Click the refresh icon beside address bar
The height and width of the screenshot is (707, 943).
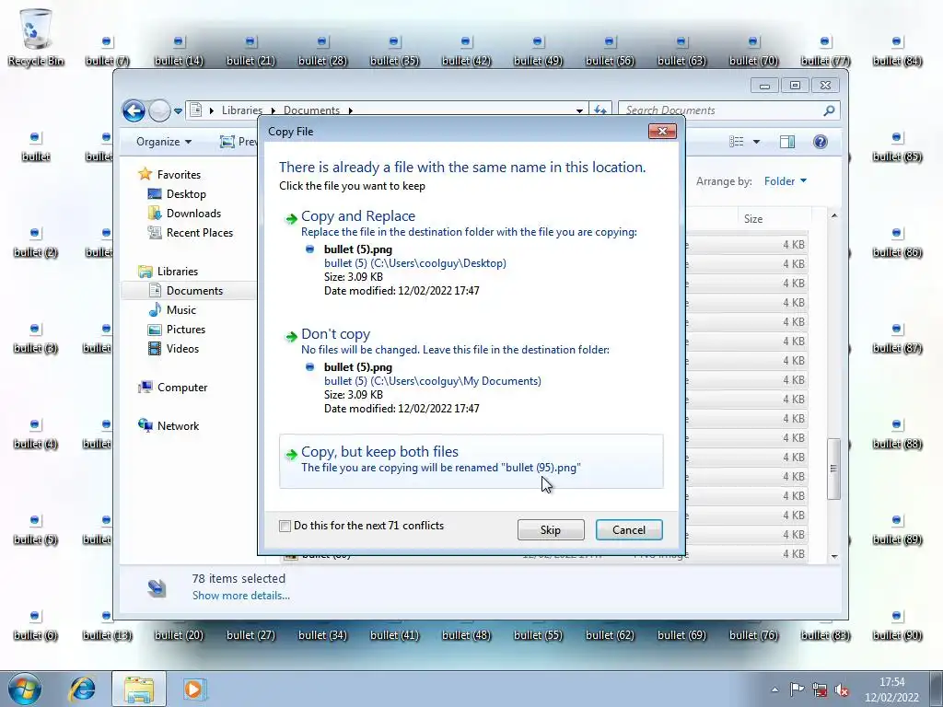(x=600, y=110)
